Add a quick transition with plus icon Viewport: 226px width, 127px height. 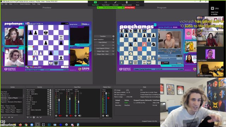click(x=113, y=39)
